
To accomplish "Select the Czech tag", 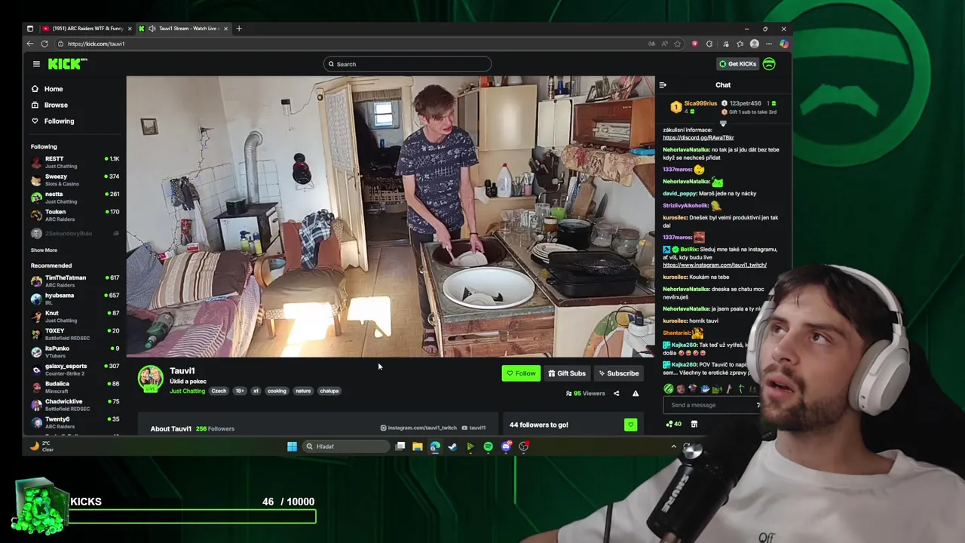I will coord(219,391).
